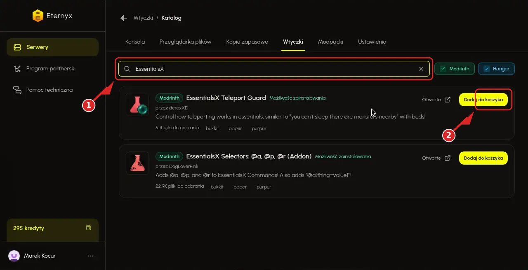This screenshot has height=270, width=528.
Task: Open the three-dots menu beside Marek Kocur
Action: click(90, 256)
